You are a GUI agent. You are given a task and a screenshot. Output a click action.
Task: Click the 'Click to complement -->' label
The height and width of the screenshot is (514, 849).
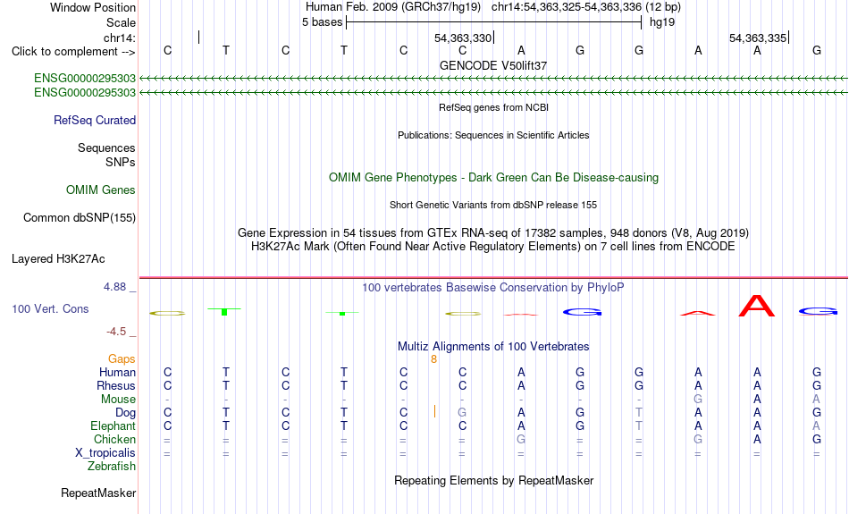pos(73,52)
